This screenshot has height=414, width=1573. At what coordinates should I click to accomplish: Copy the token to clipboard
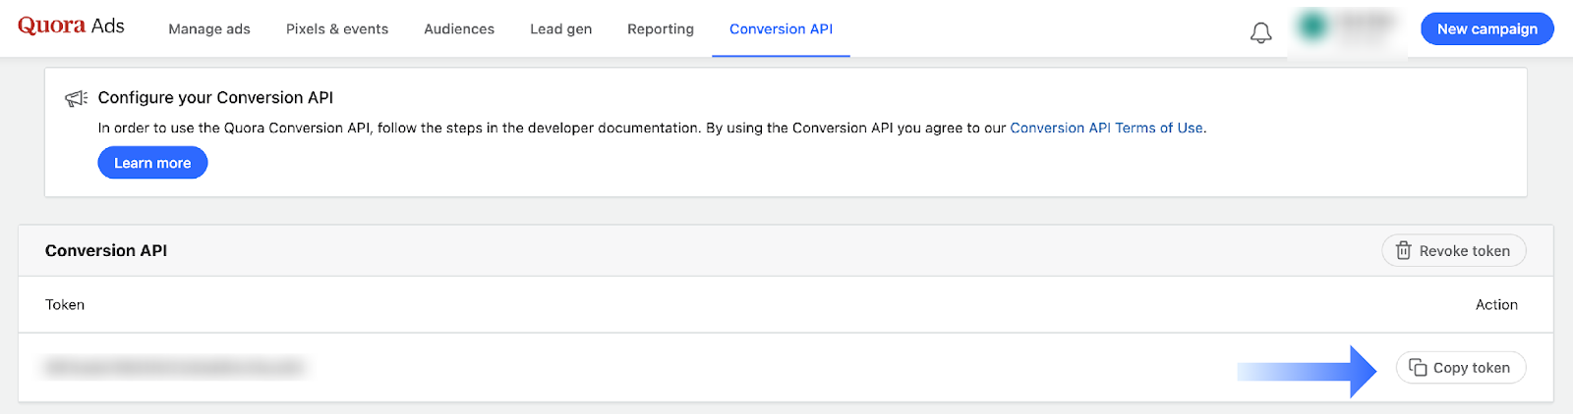pyautogui.click(x=1460, y=368)
